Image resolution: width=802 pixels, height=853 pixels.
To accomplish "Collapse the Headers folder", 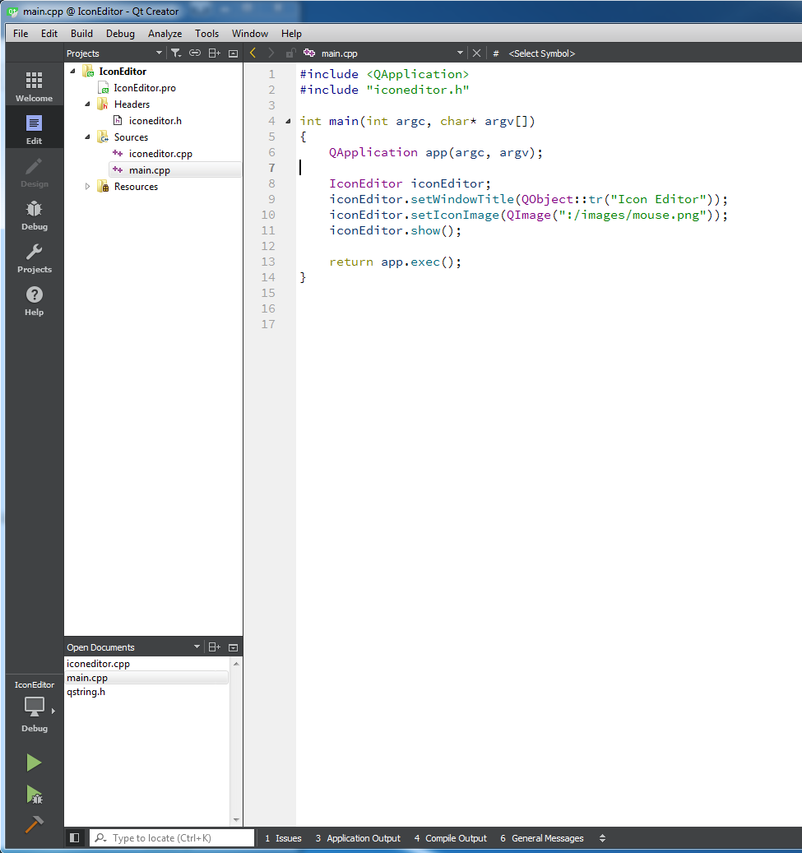I will [x=87, y=104].
